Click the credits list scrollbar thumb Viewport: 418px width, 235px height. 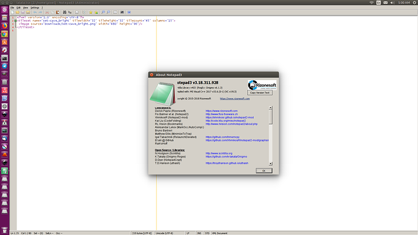[x=271, y=117]
